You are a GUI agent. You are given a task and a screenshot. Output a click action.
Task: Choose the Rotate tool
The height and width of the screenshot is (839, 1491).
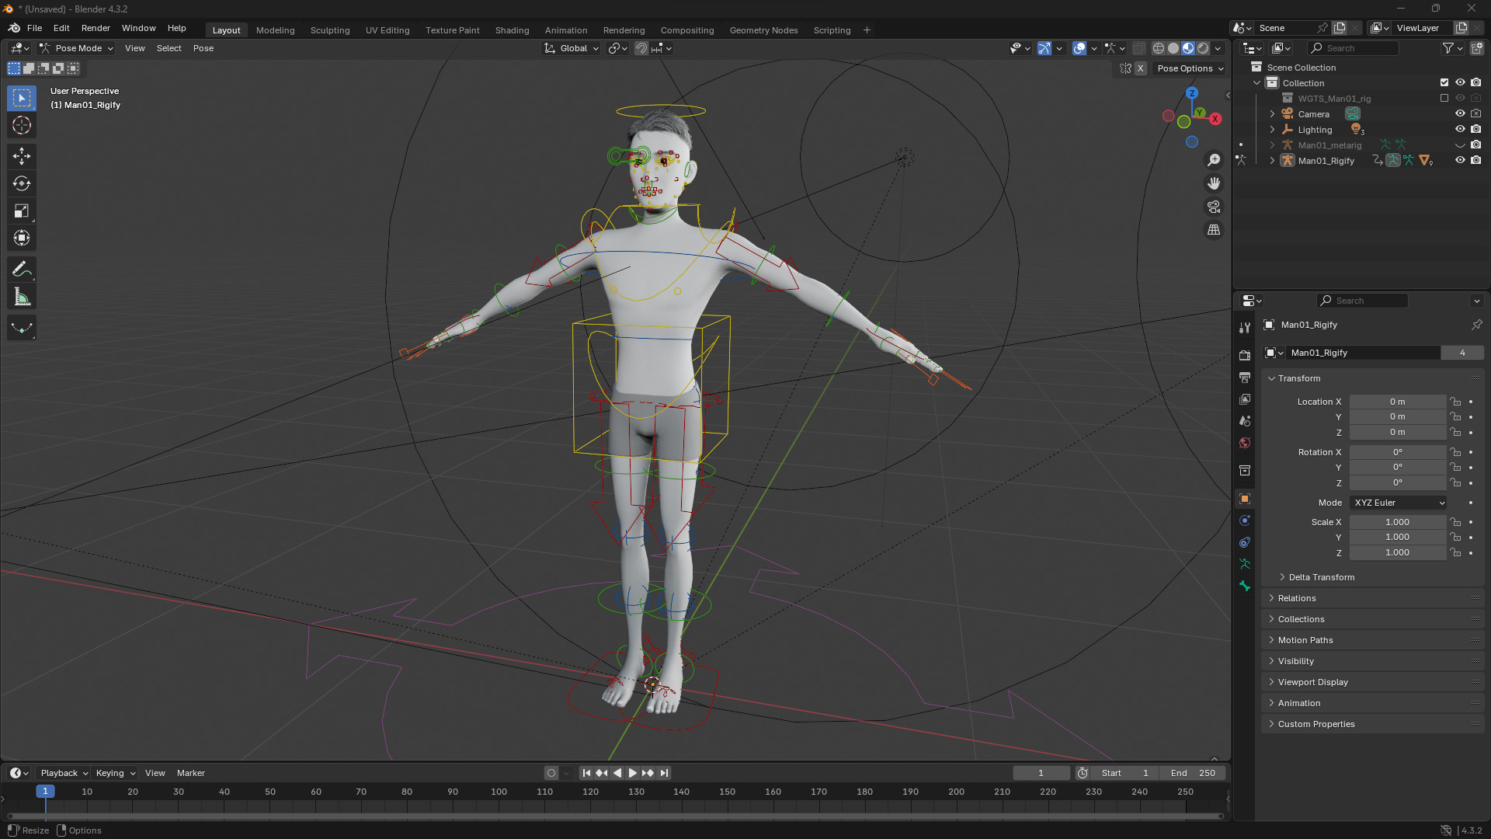click(22, 183)
